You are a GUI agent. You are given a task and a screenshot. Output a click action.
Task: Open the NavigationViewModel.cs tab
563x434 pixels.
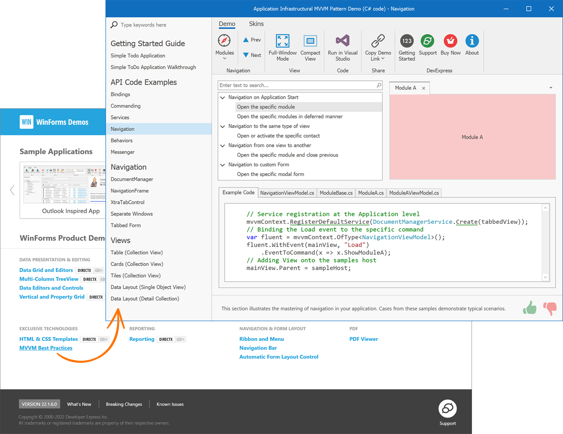287,193
